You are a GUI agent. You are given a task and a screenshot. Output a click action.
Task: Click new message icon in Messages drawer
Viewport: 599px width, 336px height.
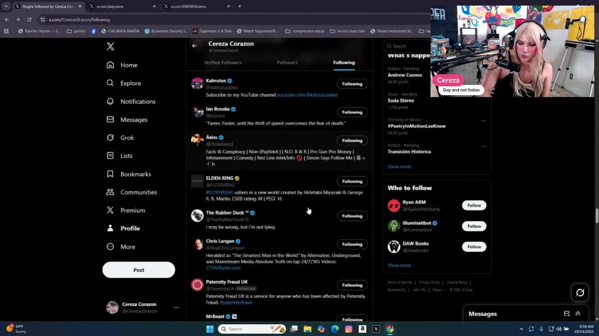[567, 314]
